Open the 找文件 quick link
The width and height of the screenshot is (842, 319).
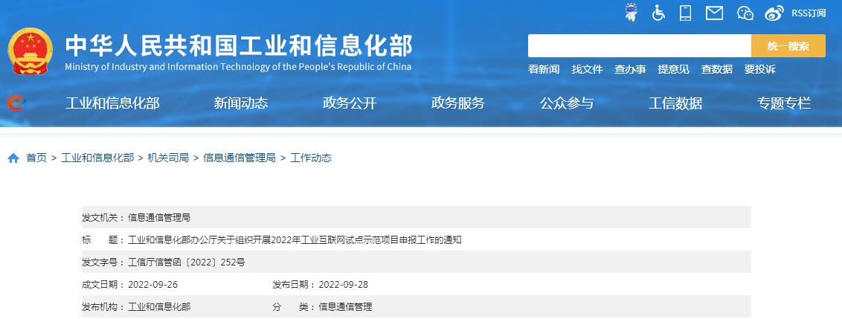(587, 69)
